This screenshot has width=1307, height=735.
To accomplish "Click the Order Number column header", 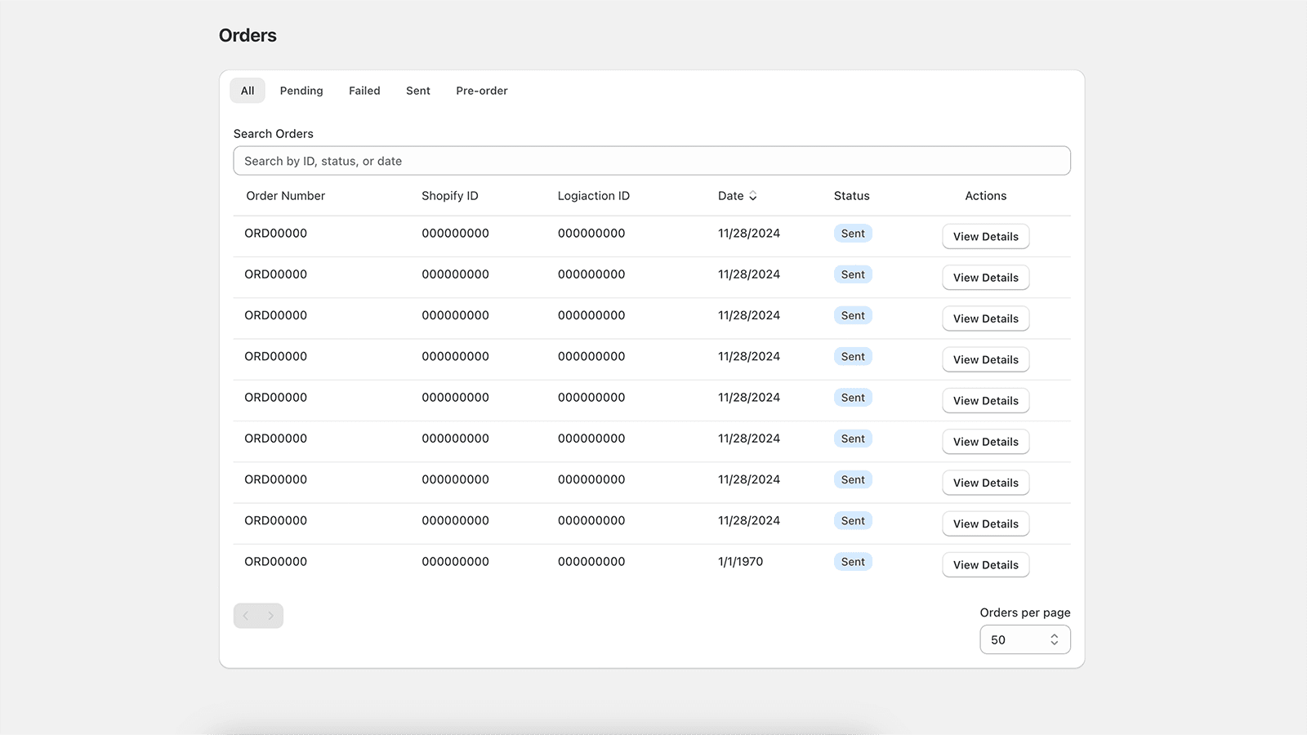I will pos(285,196).
